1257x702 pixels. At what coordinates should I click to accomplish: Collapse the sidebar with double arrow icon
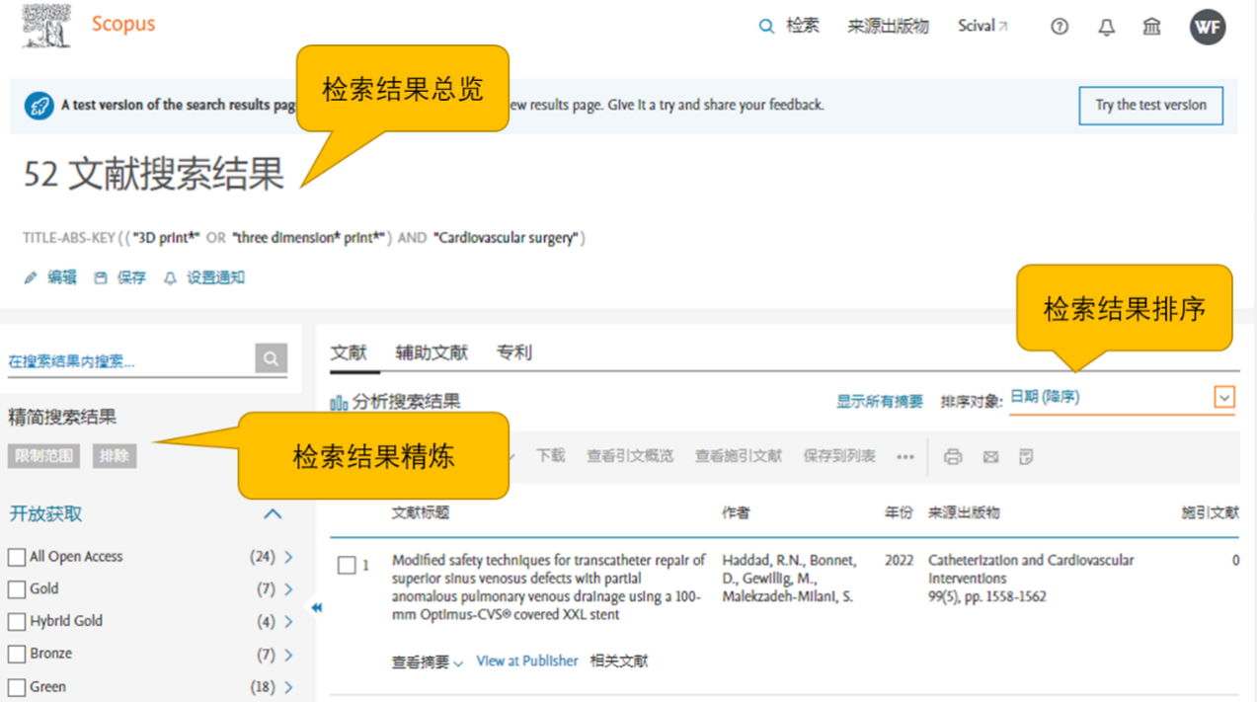[x=317, y=608]
